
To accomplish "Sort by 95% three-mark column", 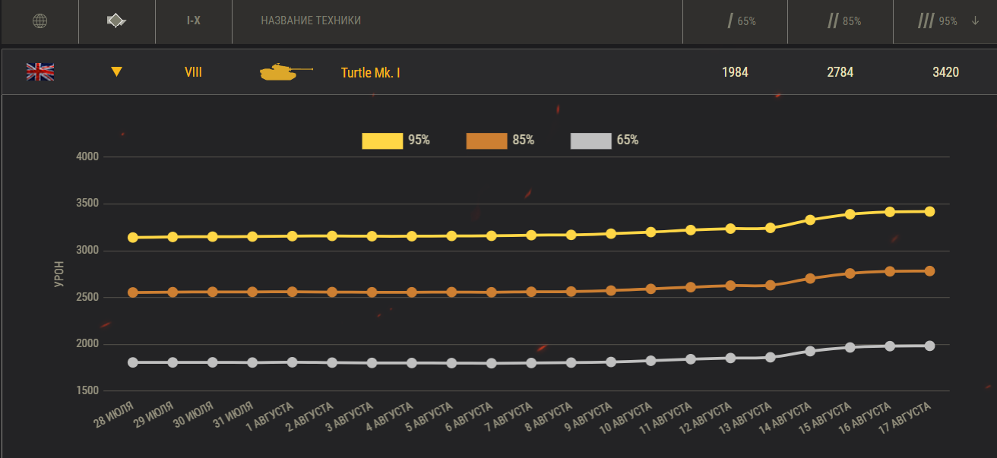I will point(938,21).
